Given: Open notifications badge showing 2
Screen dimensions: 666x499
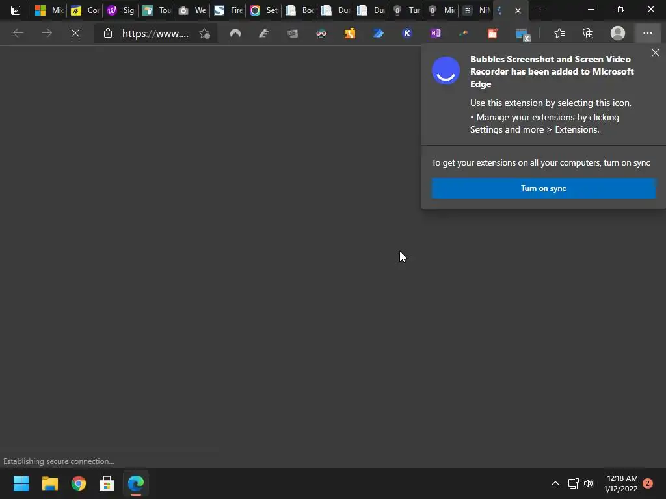Looking at the screenshot, I should (648, 483).
